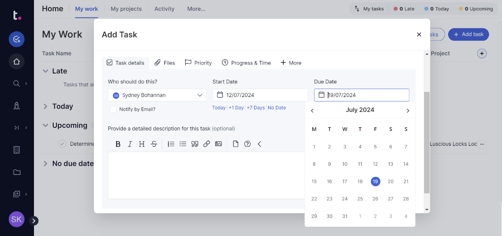Insert an image into the description
This screenshot has width=502, height=236.
point(218,144)
